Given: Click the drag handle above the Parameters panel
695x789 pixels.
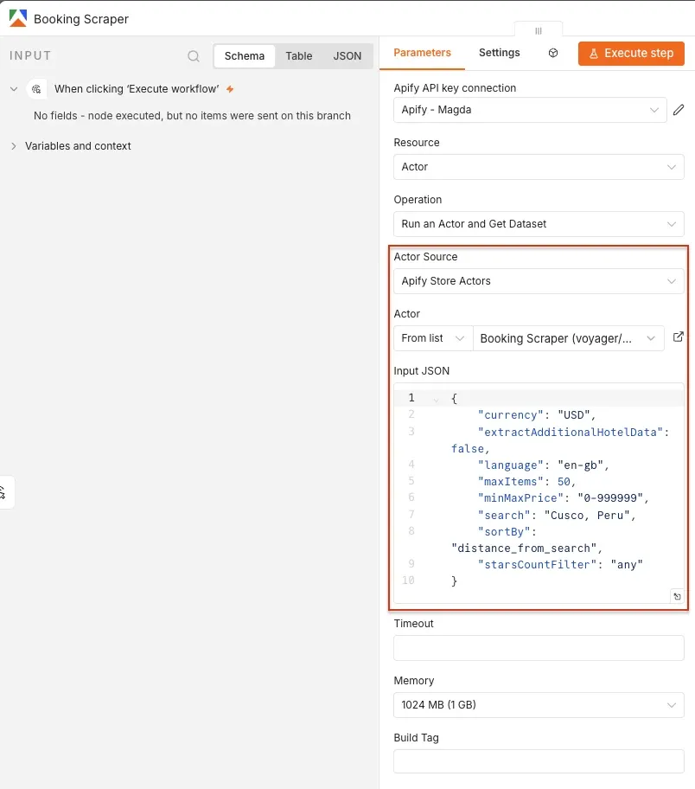Looking at the screenshot, I should pos(539,30).
